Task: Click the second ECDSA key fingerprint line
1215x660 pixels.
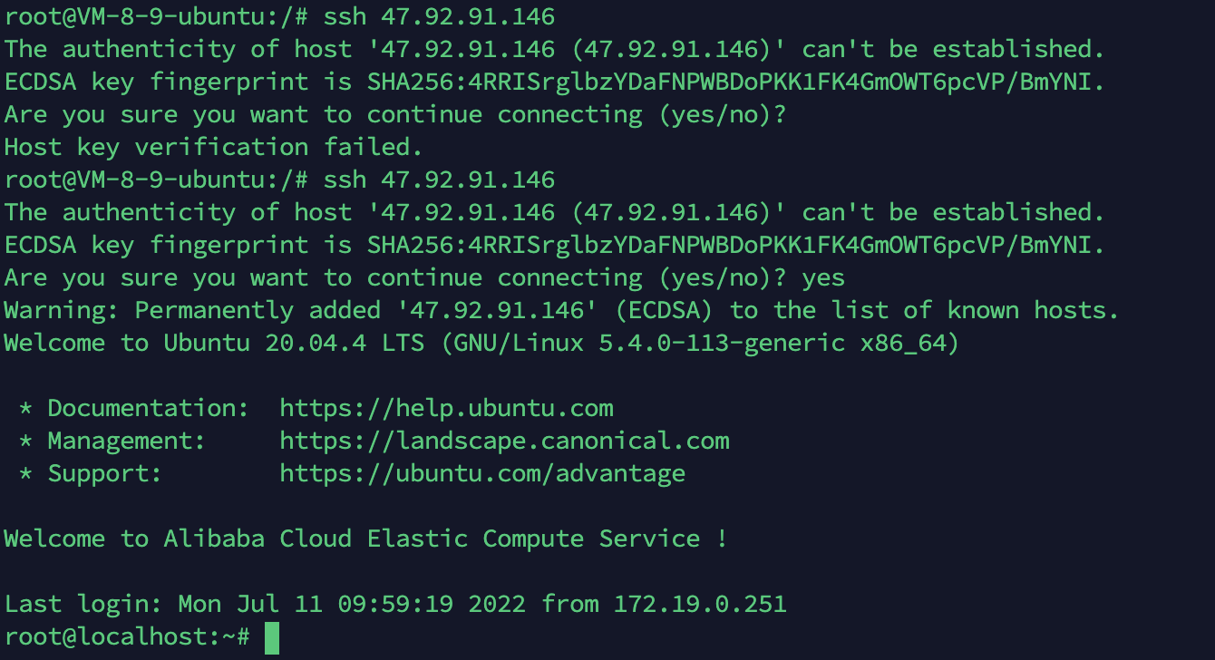Action: point(555,245)
